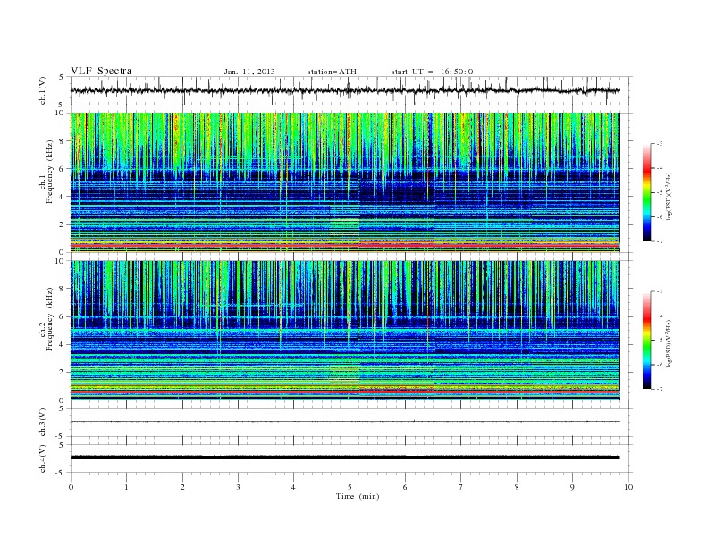
Task: Click the "ch.3(V)" axis label
Action: point(43,423)
